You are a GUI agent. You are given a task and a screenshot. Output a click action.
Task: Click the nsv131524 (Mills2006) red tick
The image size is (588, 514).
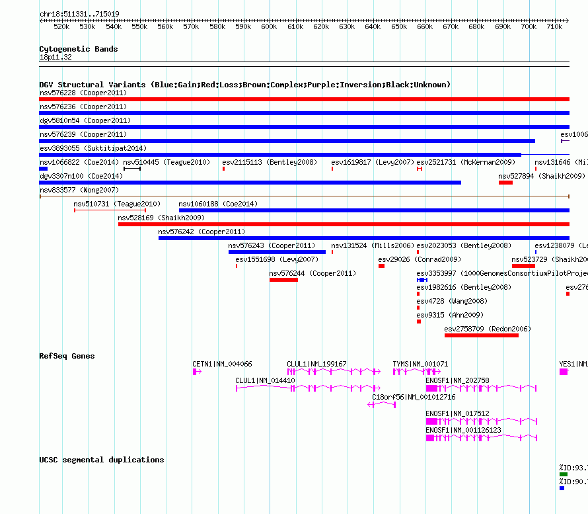tap(332, 252)
